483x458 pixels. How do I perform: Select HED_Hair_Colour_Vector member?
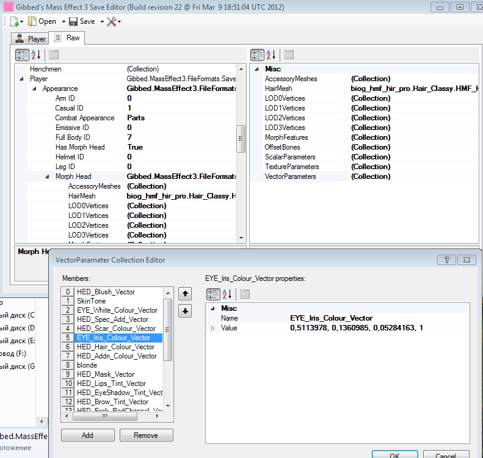pos(112,347)
